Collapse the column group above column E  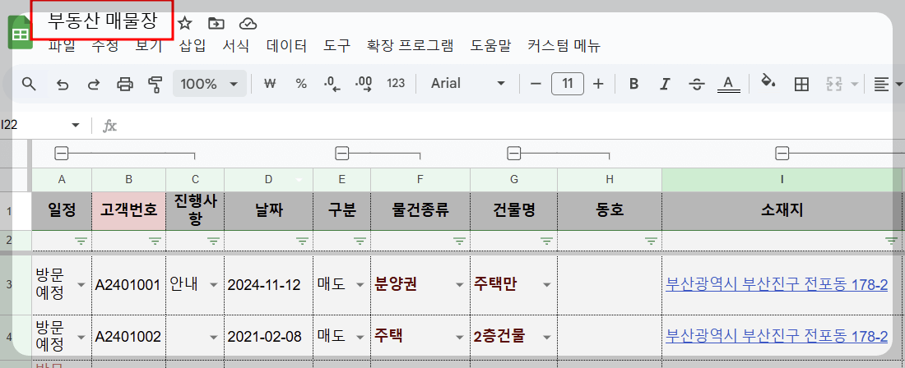pos(342,153)
